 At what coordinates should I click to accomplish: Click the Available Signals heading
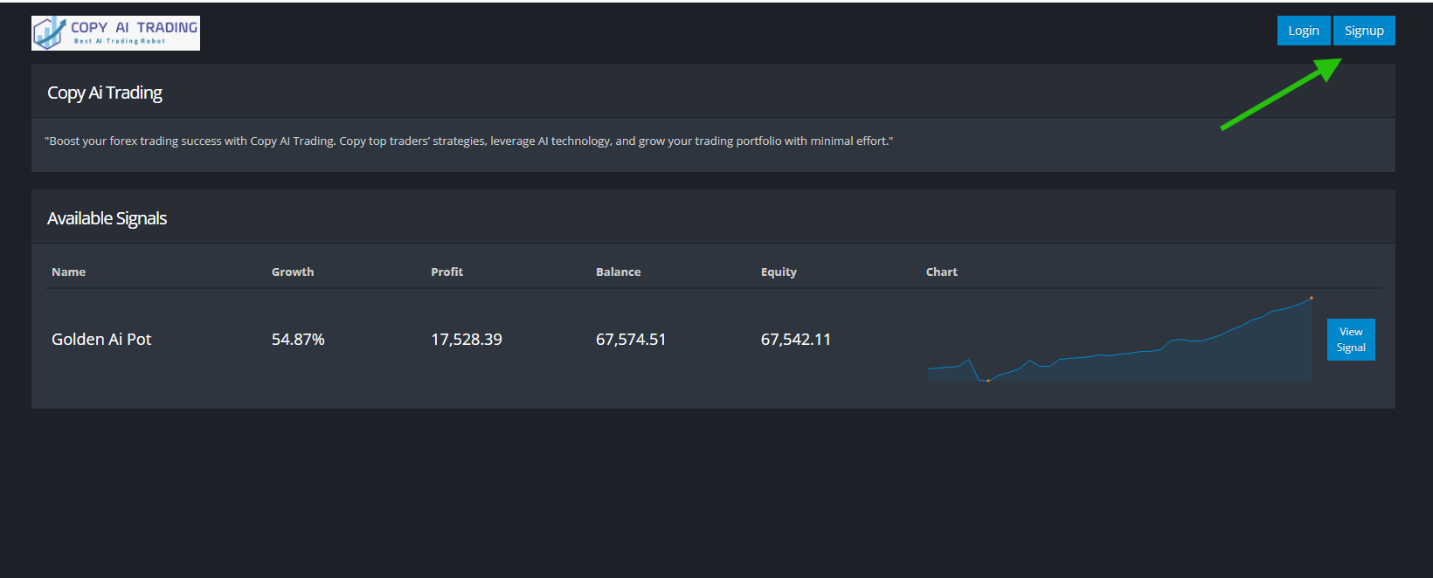pyautogui.click(x=107, y=218)
